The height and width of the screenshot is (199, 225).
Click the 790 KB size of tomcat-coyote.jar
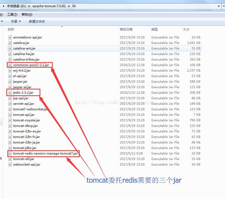tap(195, 120)
